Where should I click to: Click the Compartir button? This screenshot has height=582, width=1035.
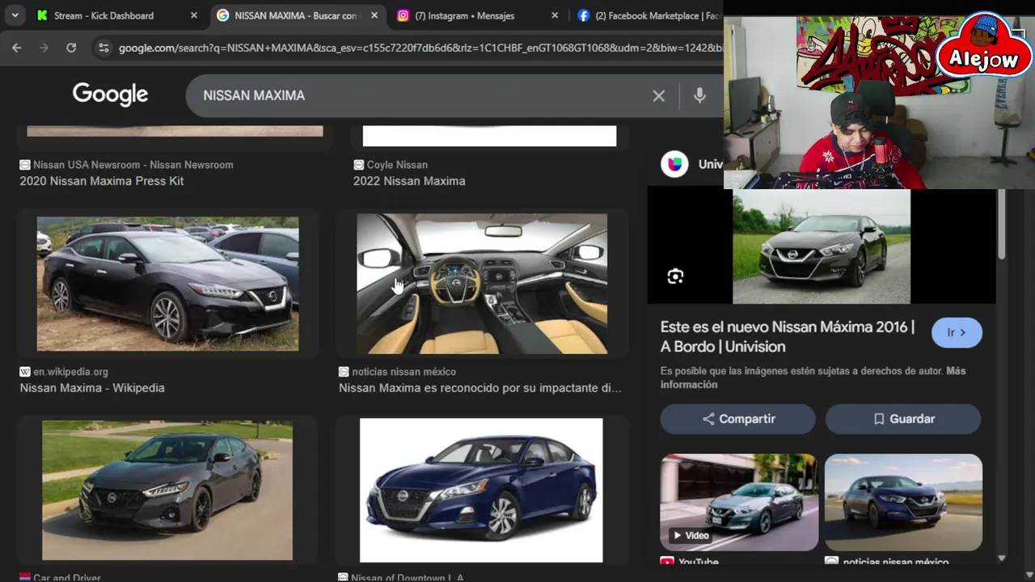[x=738, y=419]
